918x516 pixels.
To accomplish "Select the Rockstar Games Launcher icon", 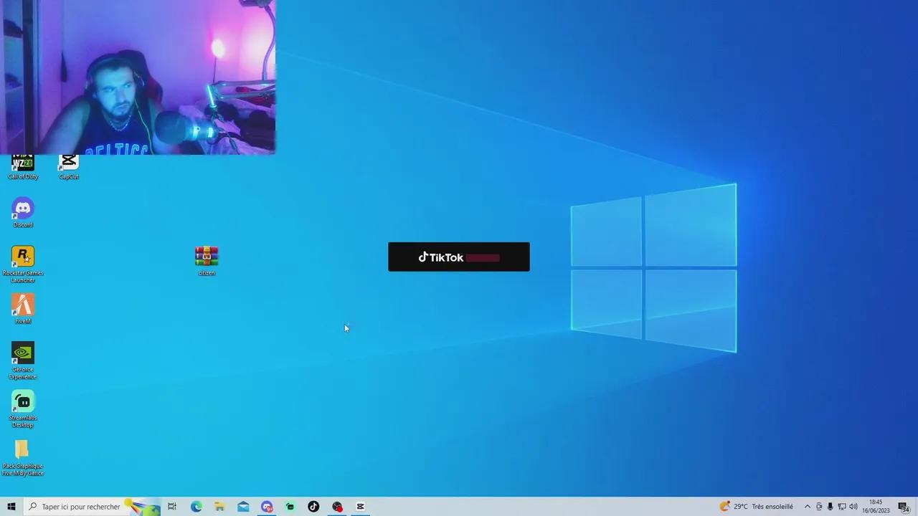I will coord(23,264).
